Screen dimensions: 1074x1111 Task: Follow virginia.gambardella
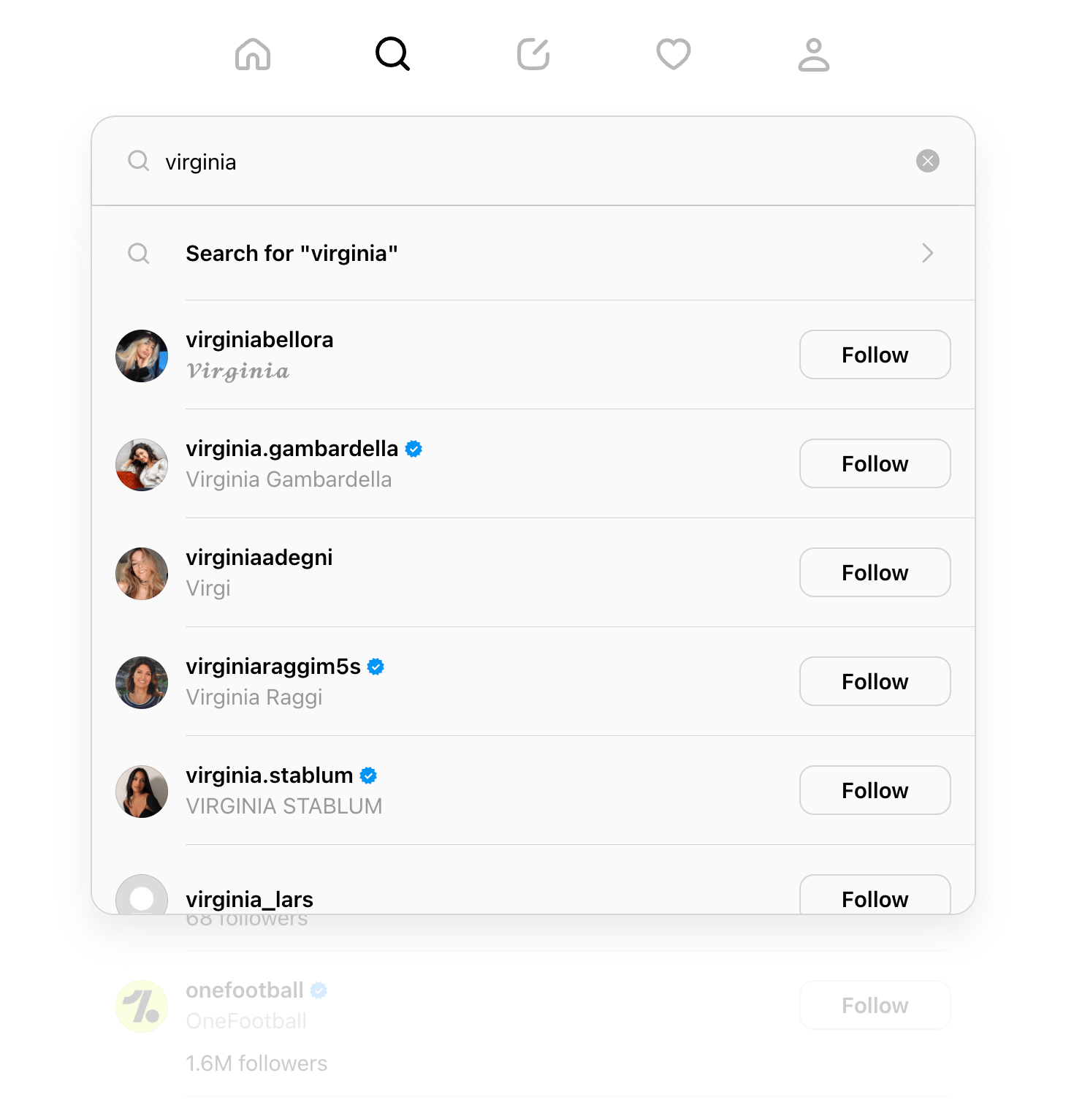[875, 464]
